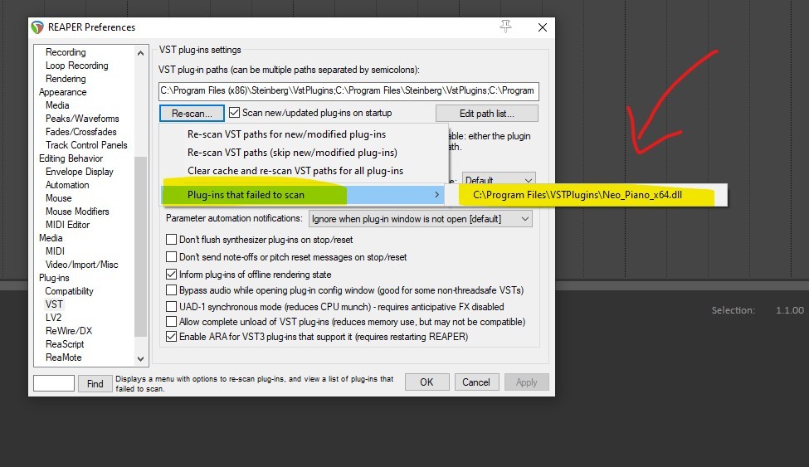Select Recording in preferences tree
This screenshot has width=809, height=467.
click(x=66, y=52)
